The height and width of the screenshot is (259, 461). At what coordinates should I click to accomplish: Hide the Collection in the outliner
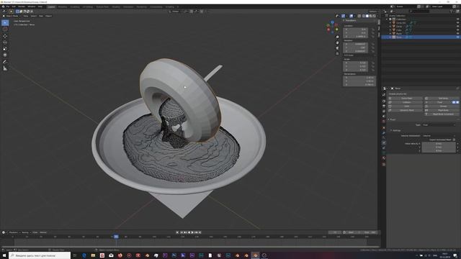pos(457,19)
